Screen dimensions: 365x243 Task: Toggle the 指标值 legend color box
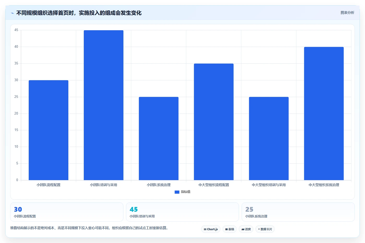click(x=177, y=192)
